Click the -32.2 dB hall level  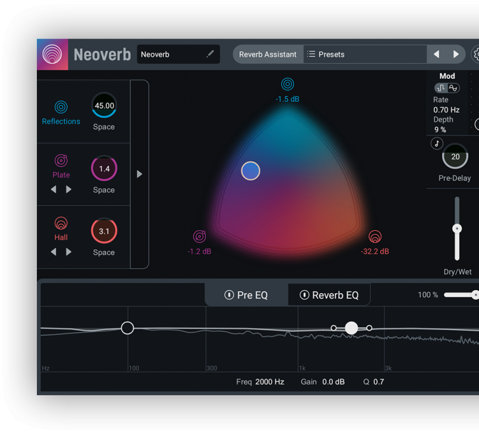pos(375,251)
